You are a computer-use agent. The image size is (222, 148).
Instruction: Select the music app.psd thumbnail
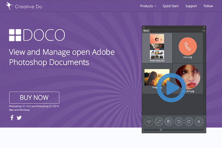coord(157,46)
